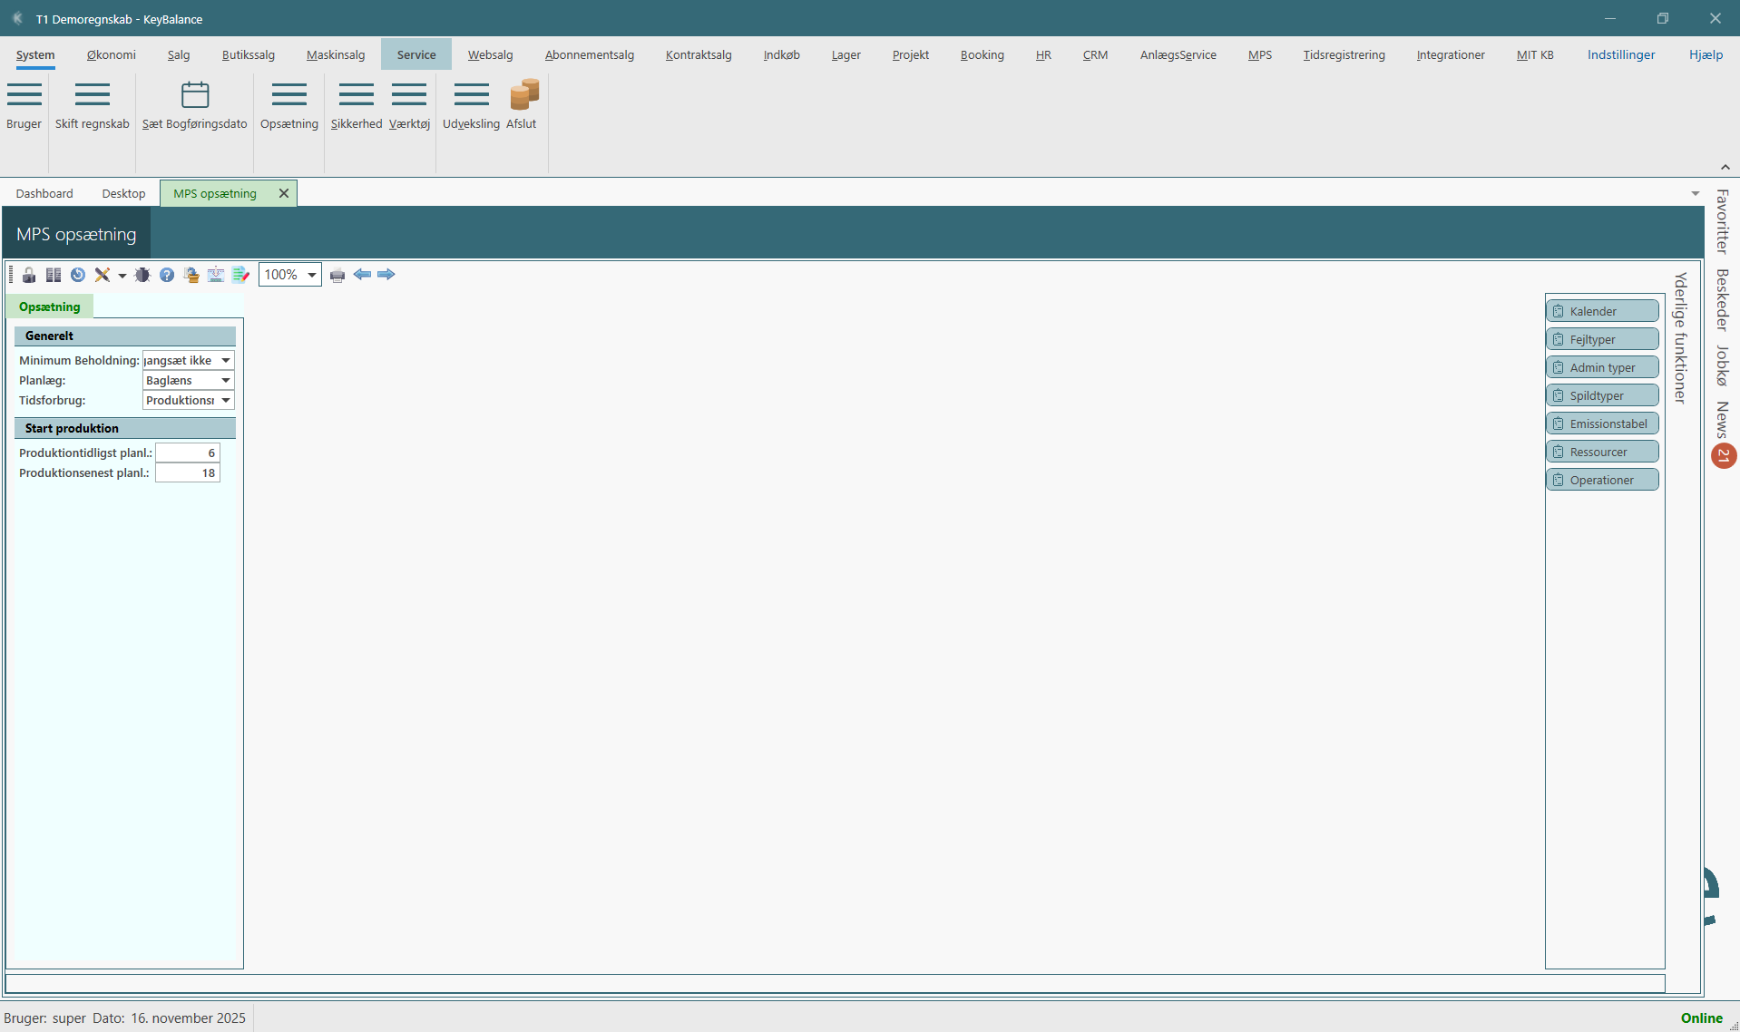Screen dimensions: 1740x1032
Task: Click the document edit pencil icon
Action: point(240,275)
